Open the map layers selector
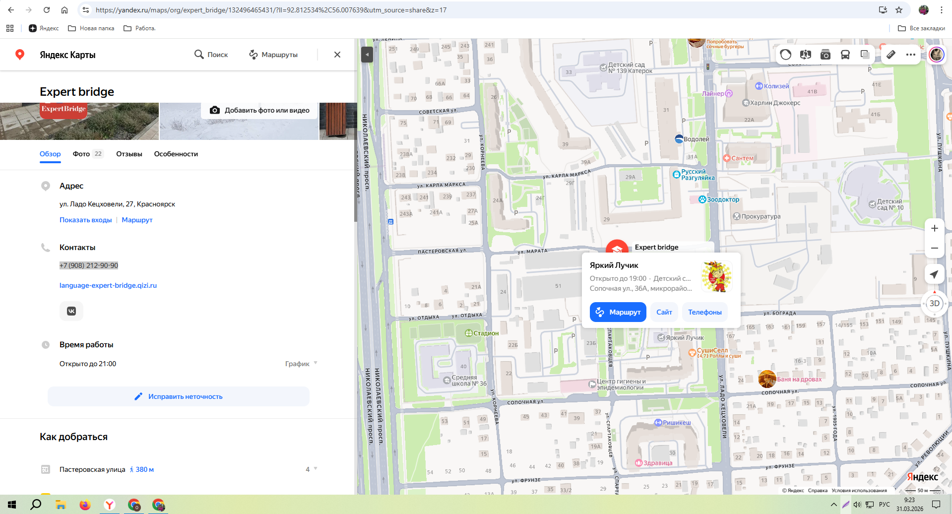The image size is (952, 514). point(865,55)
